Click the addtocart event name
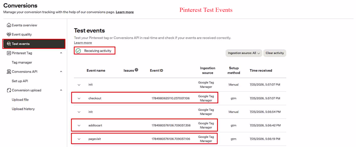The image size is (356, 147). click(x=95, y=125)
